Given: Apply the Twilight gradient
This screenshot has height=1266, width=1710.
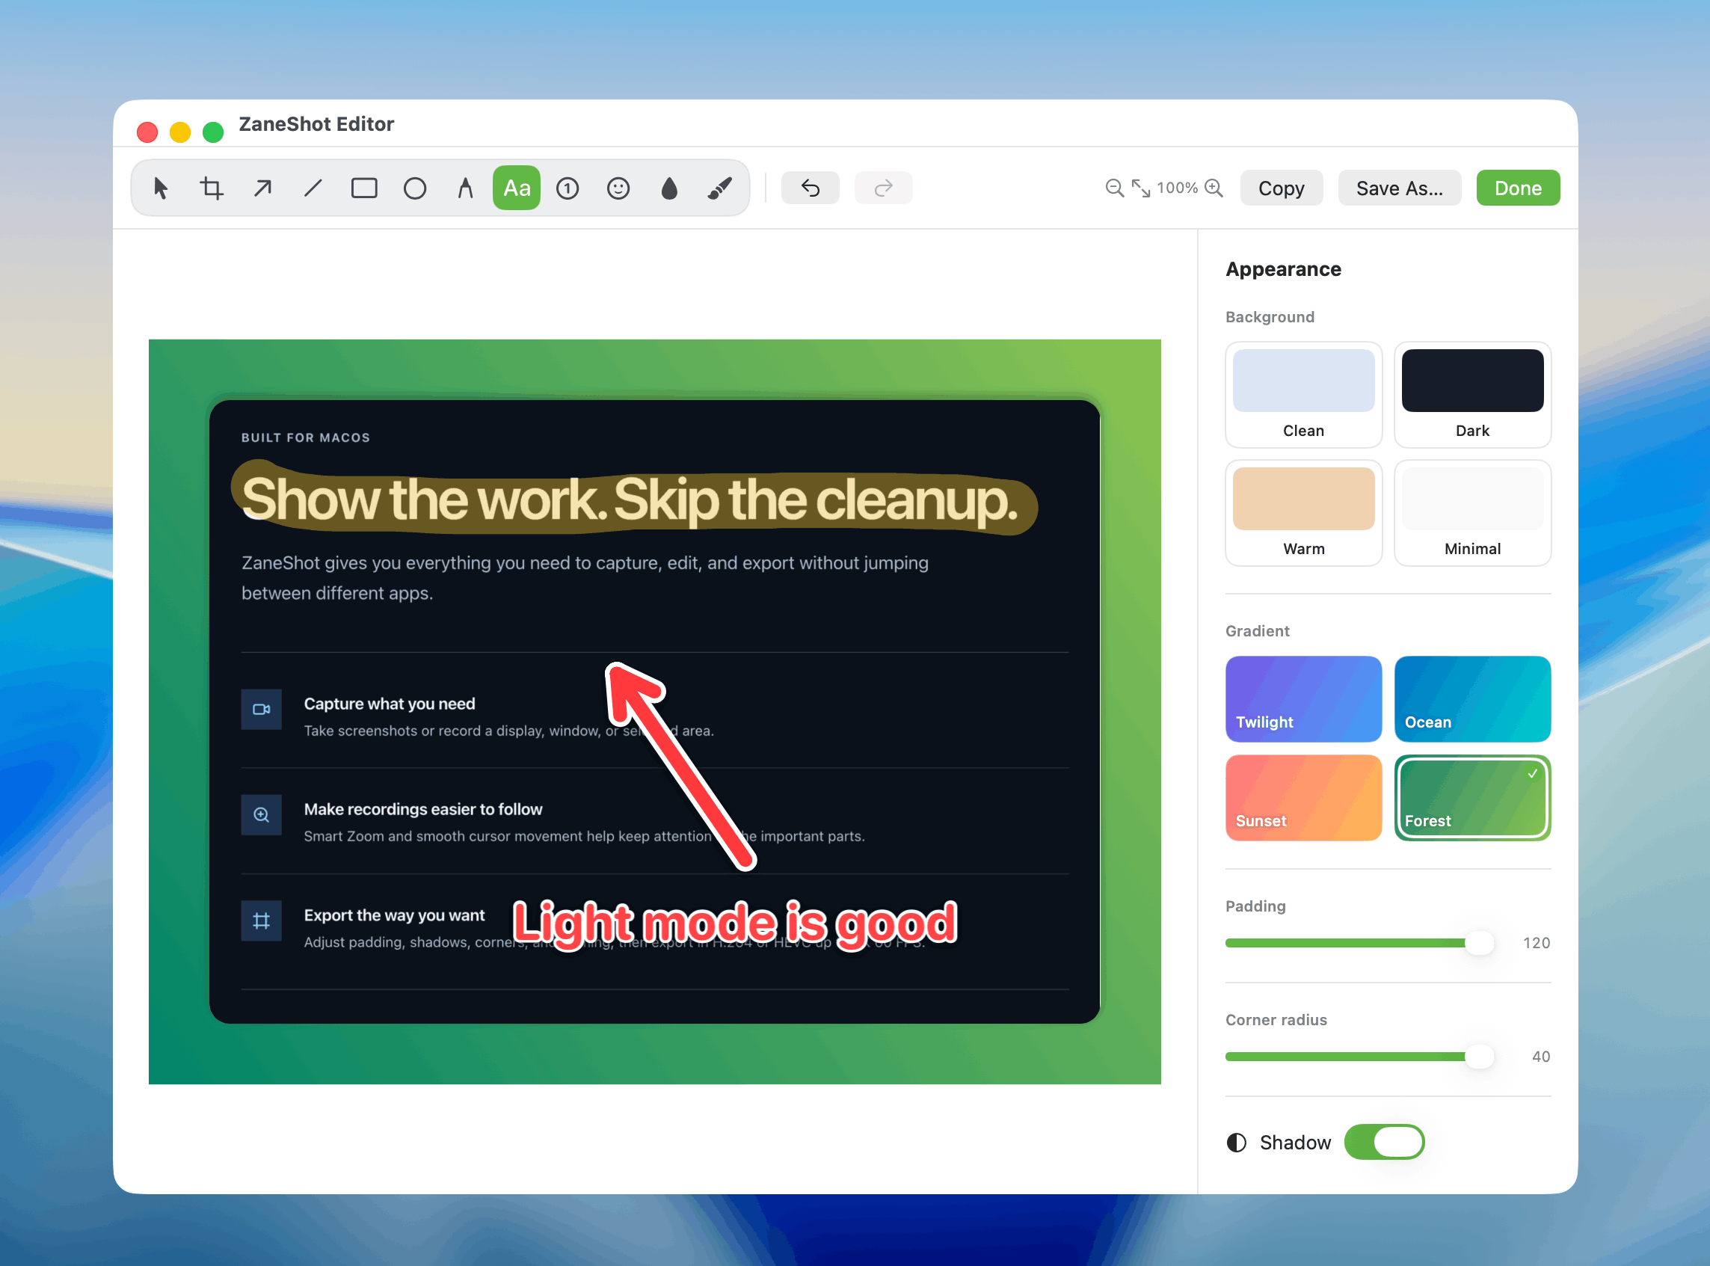Looking at the screenshot, I should (1303, 698).
